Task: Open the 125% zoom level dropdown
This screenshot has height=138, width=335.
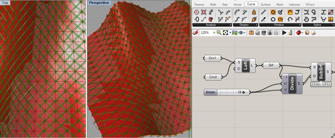Action: (214, 33)
